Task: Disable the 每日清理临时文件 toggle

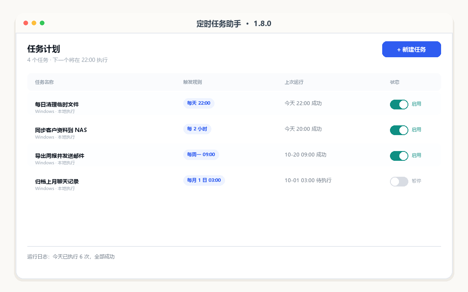Action: point(399,104)
